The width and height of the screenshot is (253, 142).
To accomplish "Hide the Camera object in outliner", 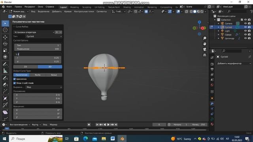I will [245, 24].
